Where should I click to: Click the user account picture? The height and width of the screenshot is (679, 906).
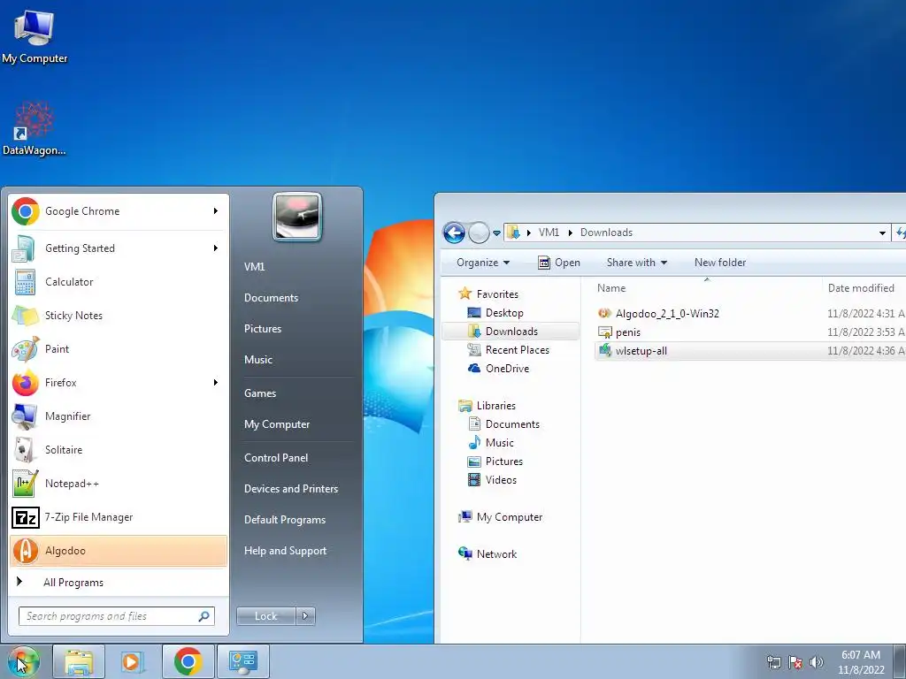[297, 217]
